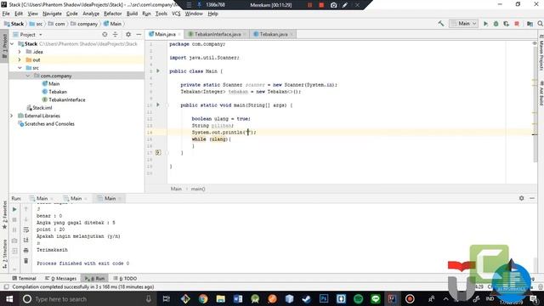This screenshot has height=306, width=544.
Task: Toggle the Ant Build side tool window button
Action: pos(541,93)
